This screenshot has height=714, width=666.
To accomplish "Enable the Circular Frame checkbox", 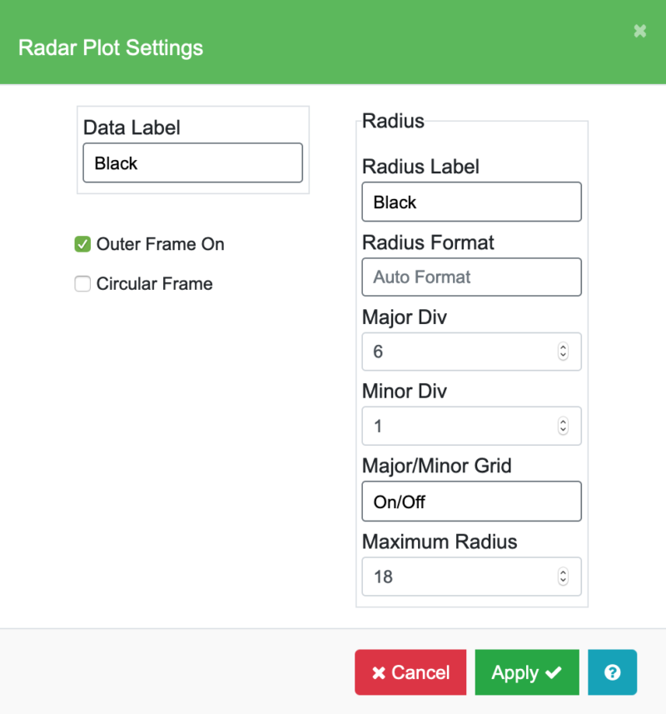I will 82,284.
